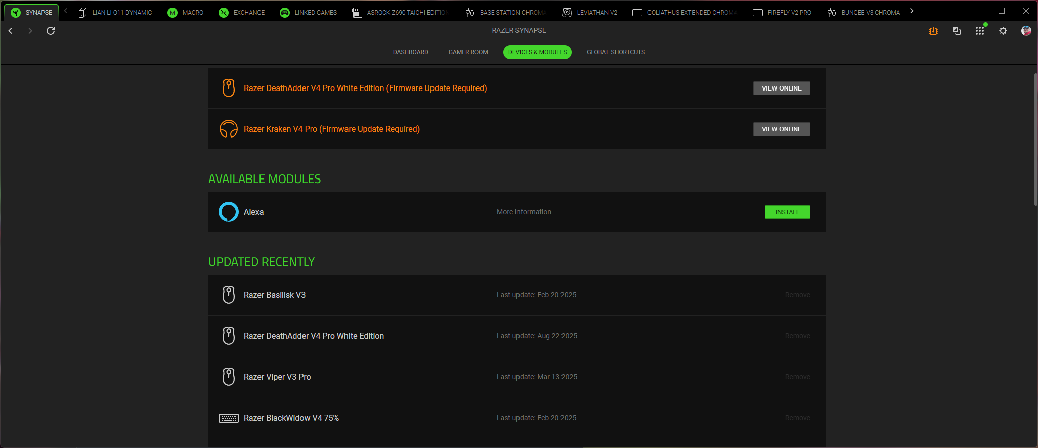Open the user profile avatar
Viewport: 1038px width, 448px height.
pos(1026,31)
